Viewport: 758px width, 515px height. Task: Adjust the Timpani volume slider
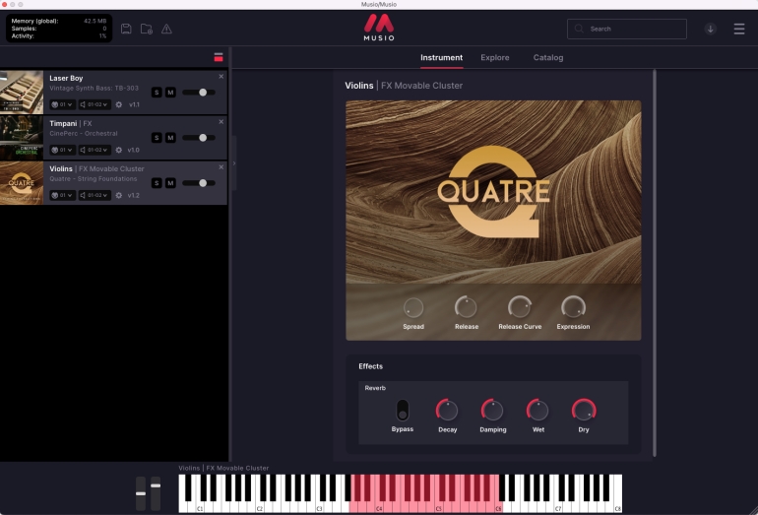199,138
